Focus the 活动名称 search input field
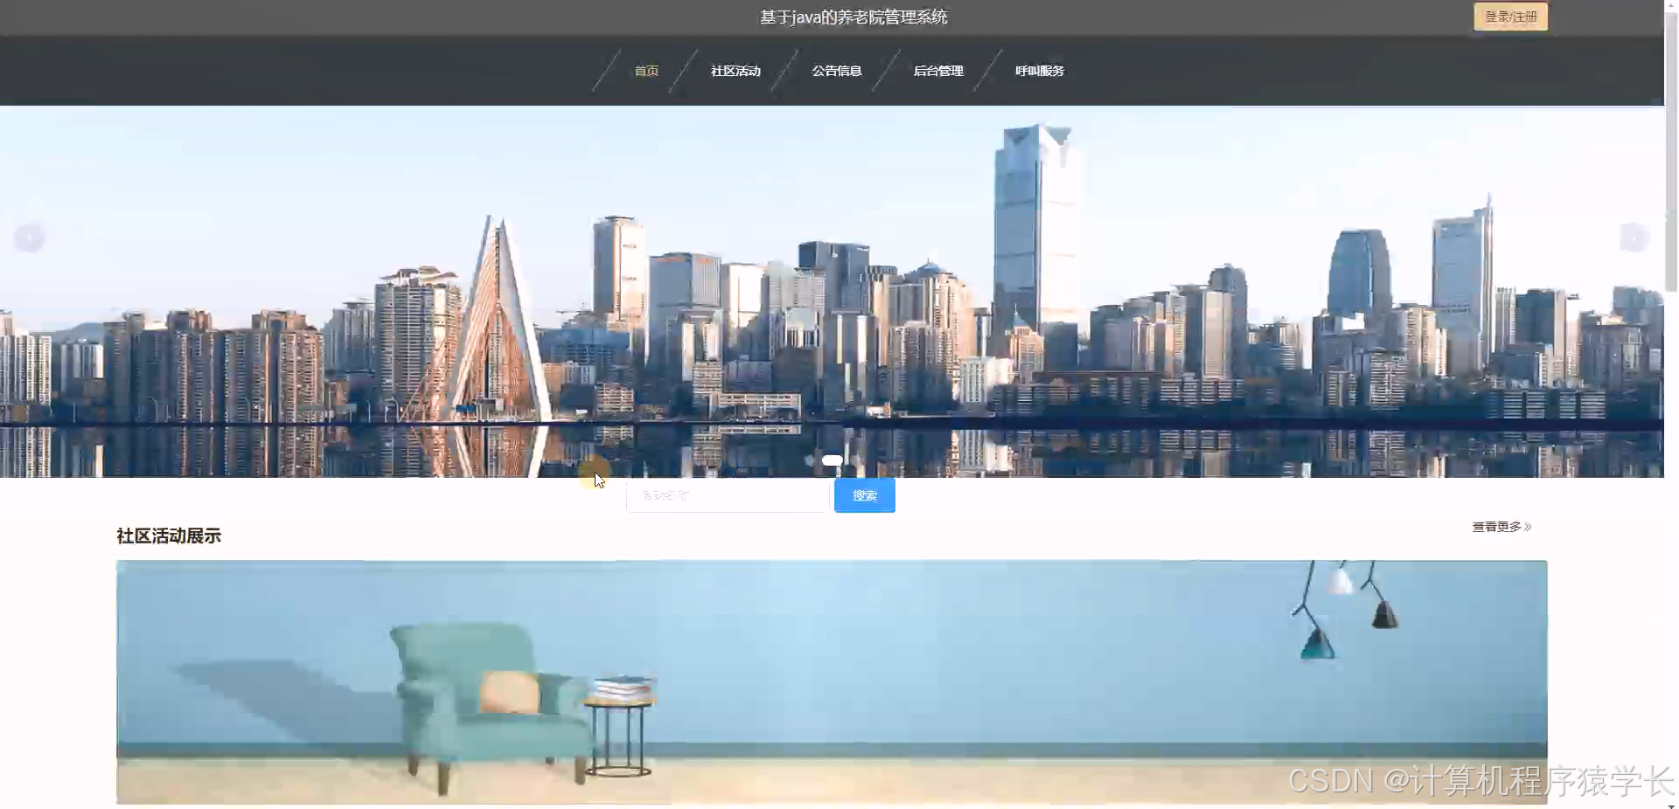 pyautogui.click(x=728, y=495)
